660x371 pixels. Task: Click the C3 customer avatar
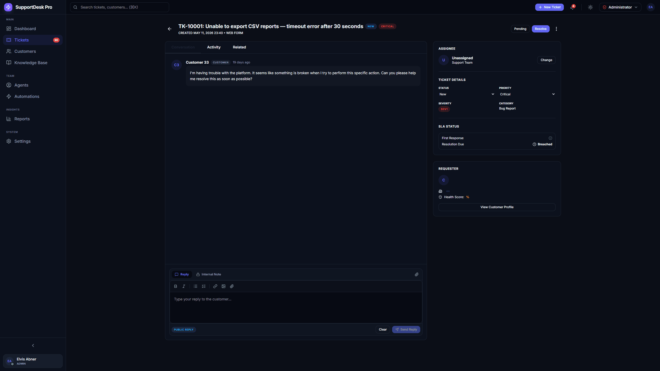(177, 65)
